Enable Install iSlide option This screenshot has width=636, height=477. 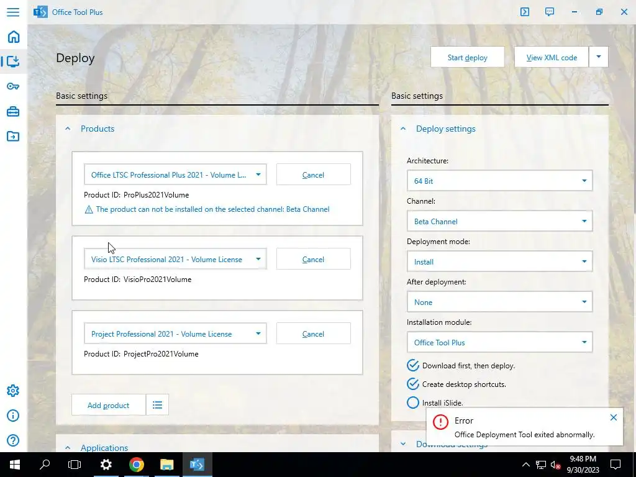[x=413, y=402]
